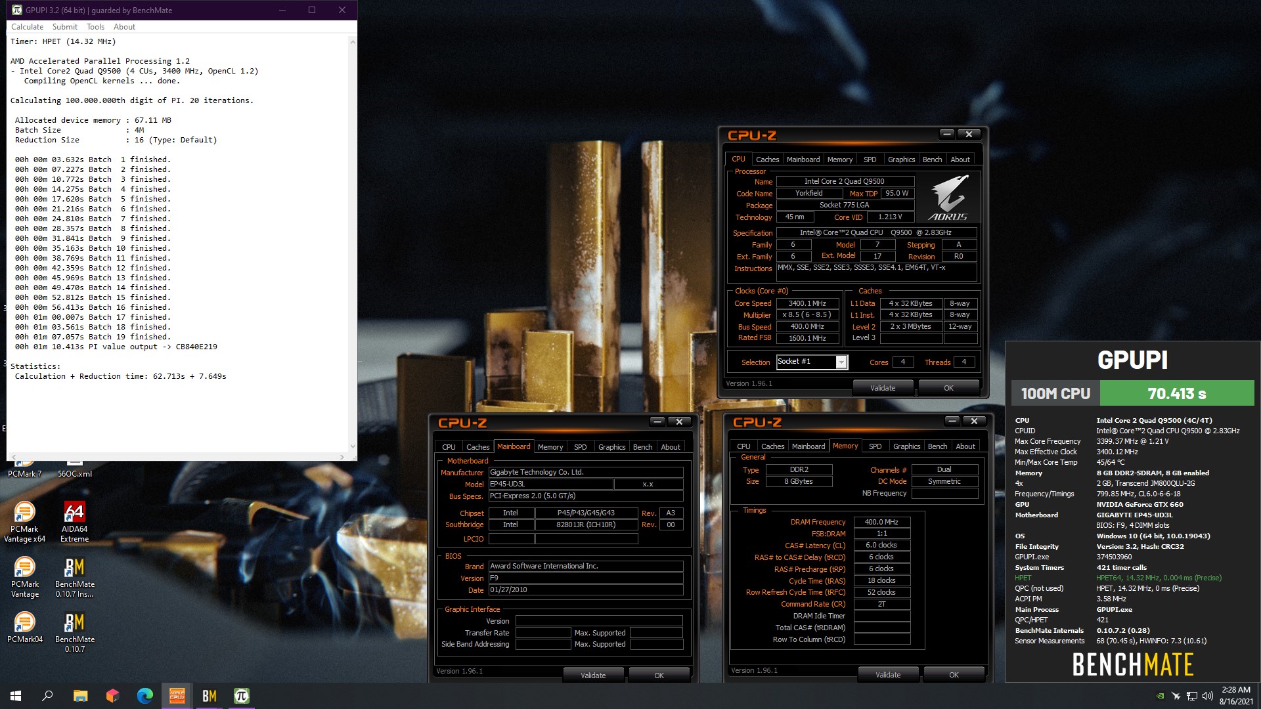Click the GPUPI window title-bar icon

(17, 10)
